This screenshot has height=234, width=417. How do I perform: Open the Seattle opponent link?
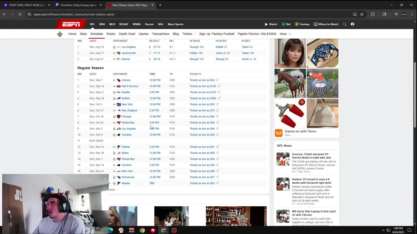pyautogui.click(x=125, y=92)
